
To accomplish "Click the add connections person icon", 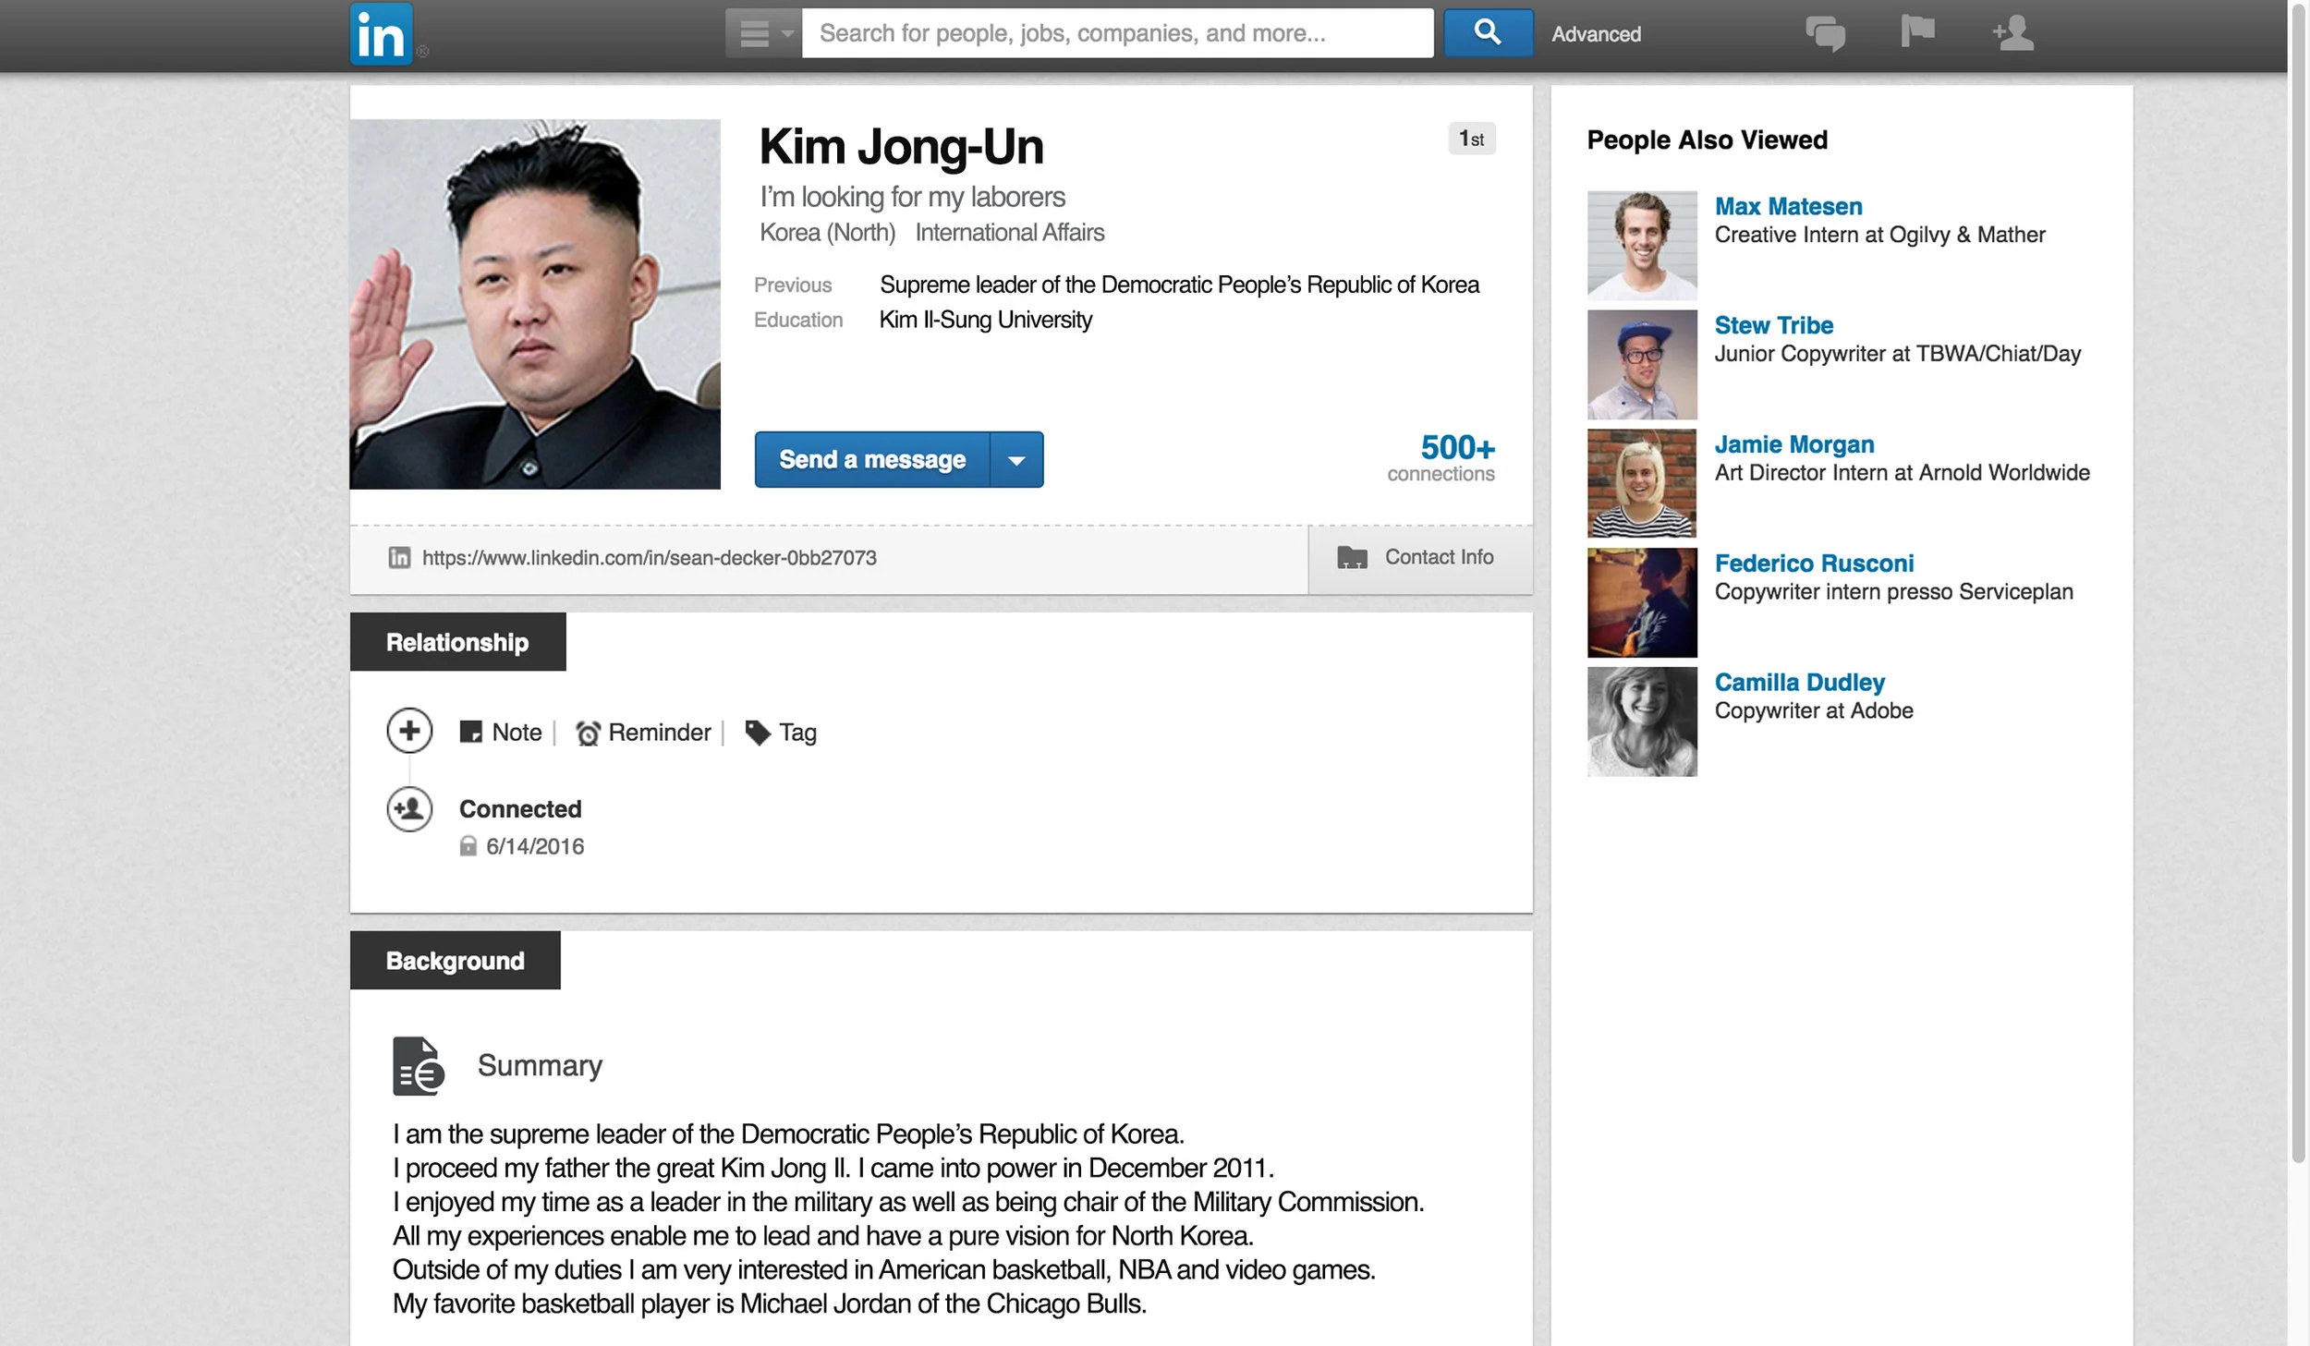I will tap(2012, 33).
